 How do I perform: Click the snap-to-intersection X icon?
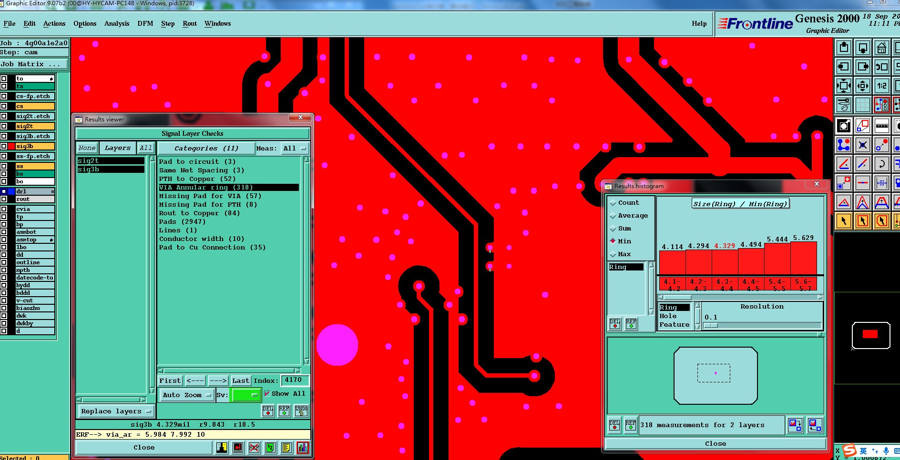click(863, 145)
